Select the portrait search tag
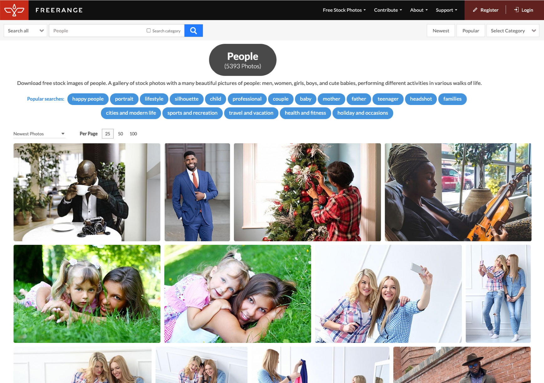Image resolution: width=544 pixels, height=383 pixels. coord(124,99)
